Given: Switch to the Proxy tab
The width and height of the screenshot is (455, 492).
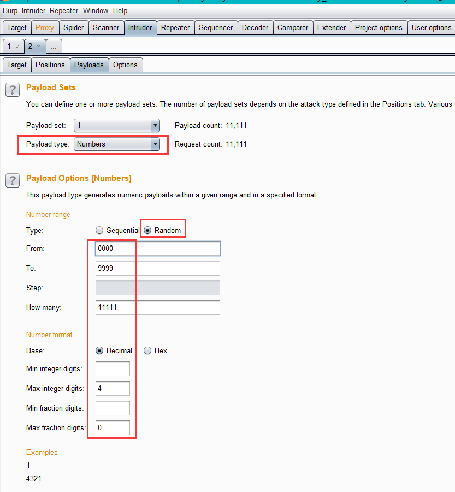Looking at the screenshot, I should point(45,28).
